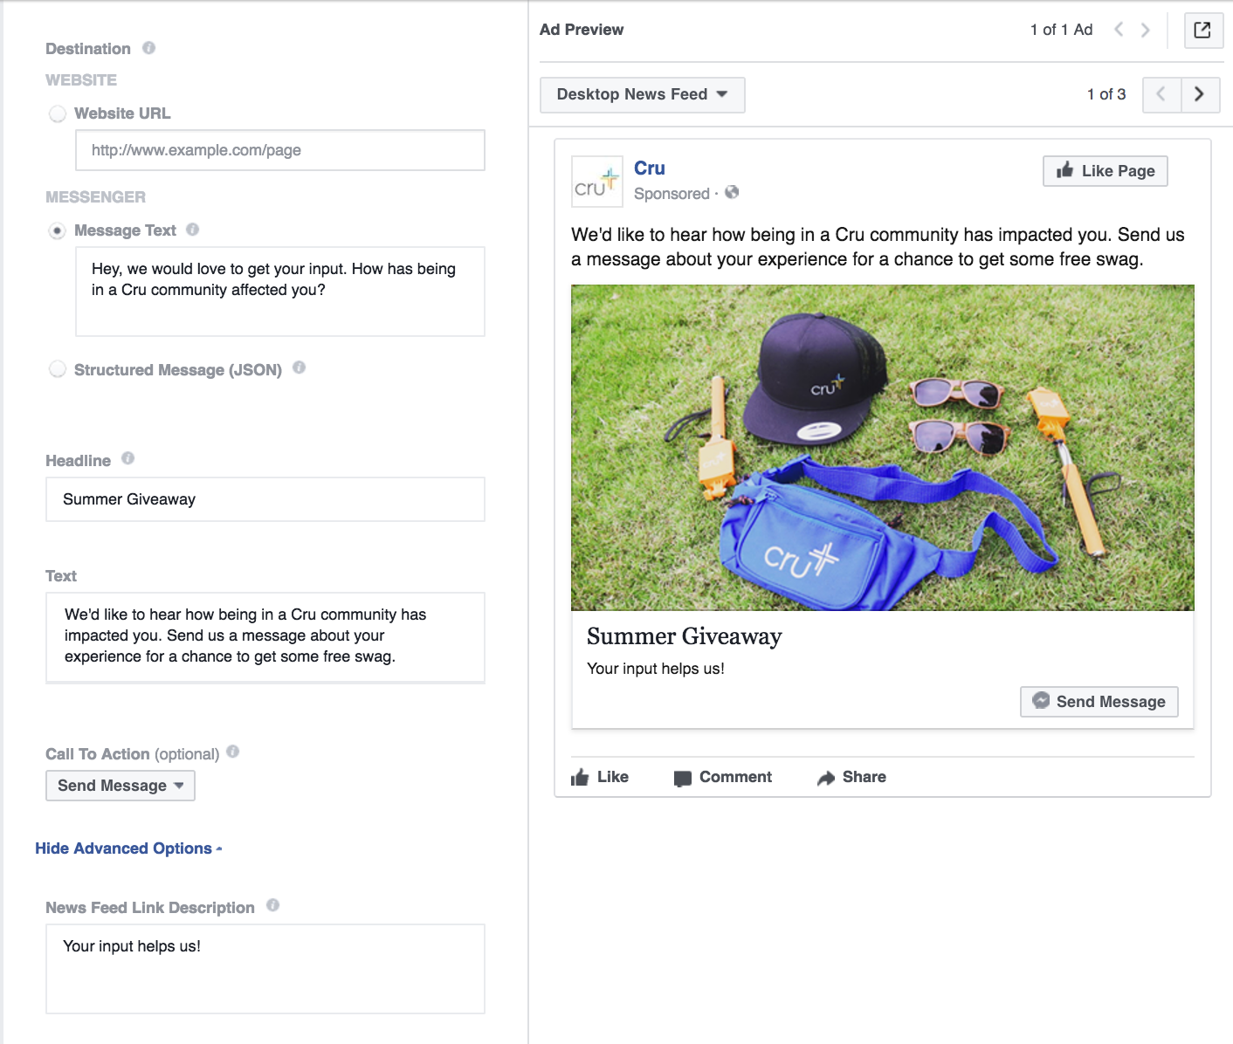Show the info icon beside Message Text
The height and width of the screenshot is (1044, 1233).
193,230
